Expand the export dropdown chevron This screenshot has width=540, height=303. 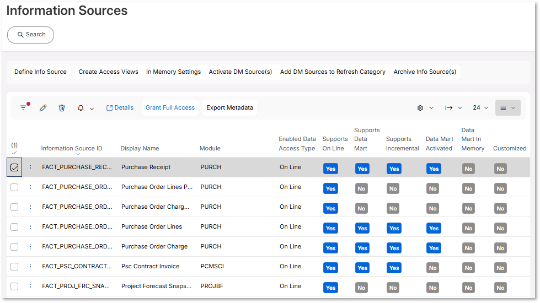[x=460, y=108]
